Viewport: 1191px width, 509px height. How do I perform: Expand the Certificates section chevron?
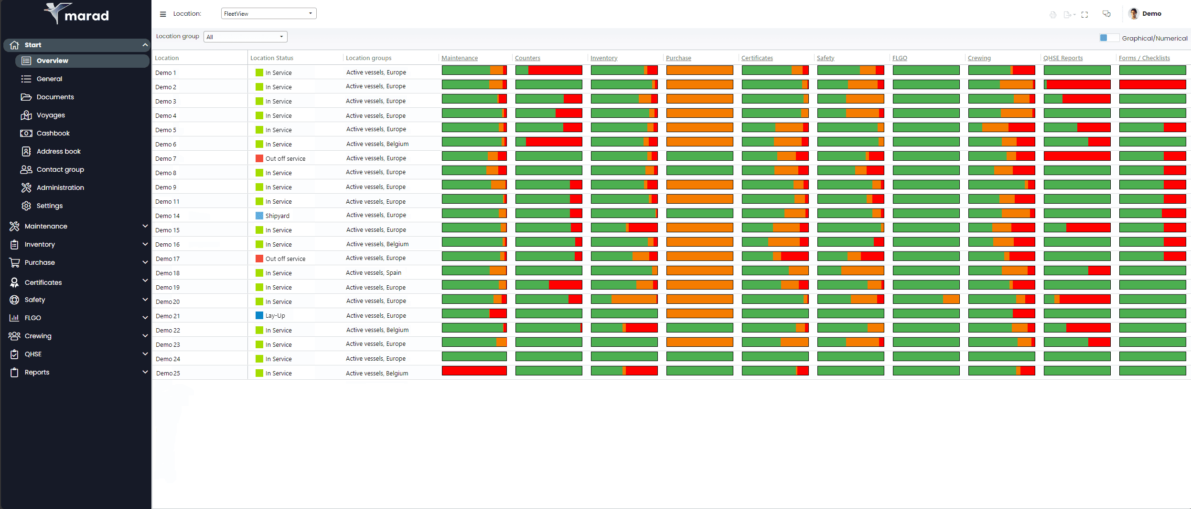pyautogui.click(x=145, y=280)
